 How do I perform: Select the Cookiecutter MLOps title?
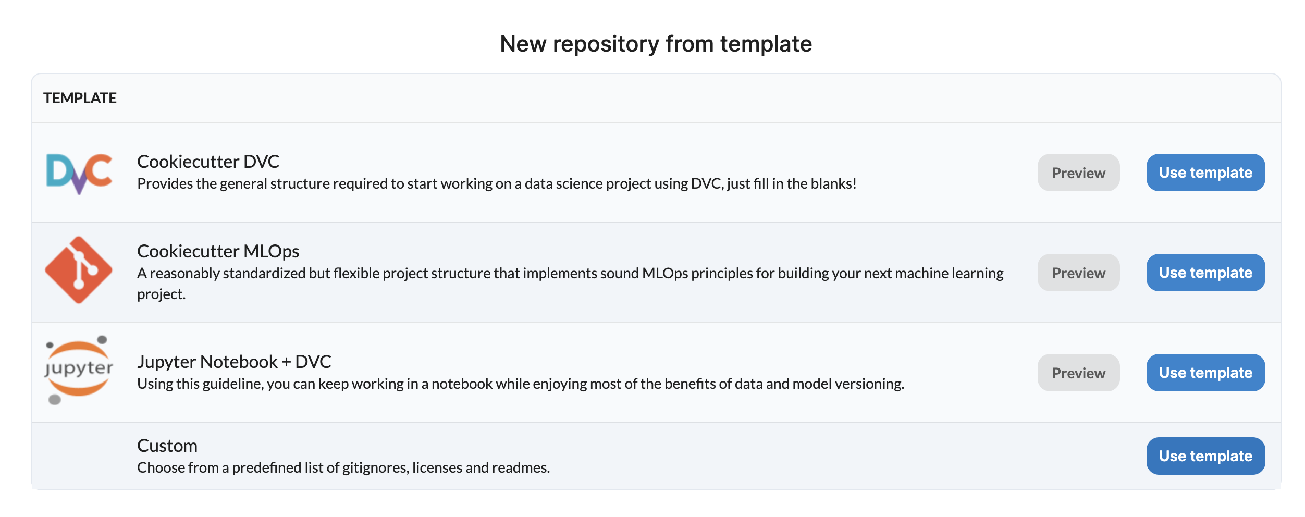pos(218,251)
